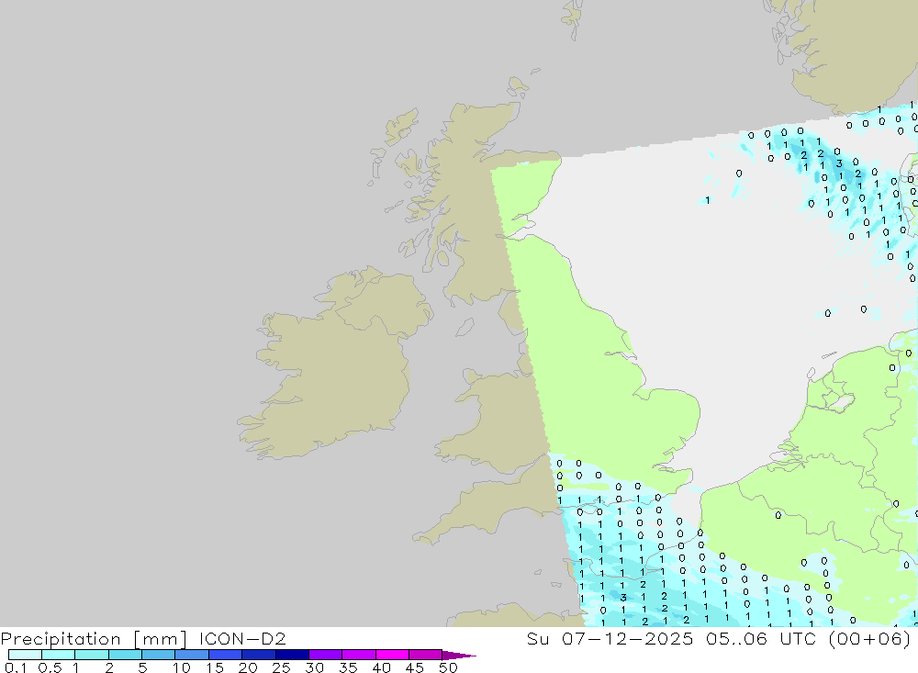Pick the 1–2 mm legend color box
Image resolution: width=918 pixels, height=673 pixels.
[x=92, y=655]
